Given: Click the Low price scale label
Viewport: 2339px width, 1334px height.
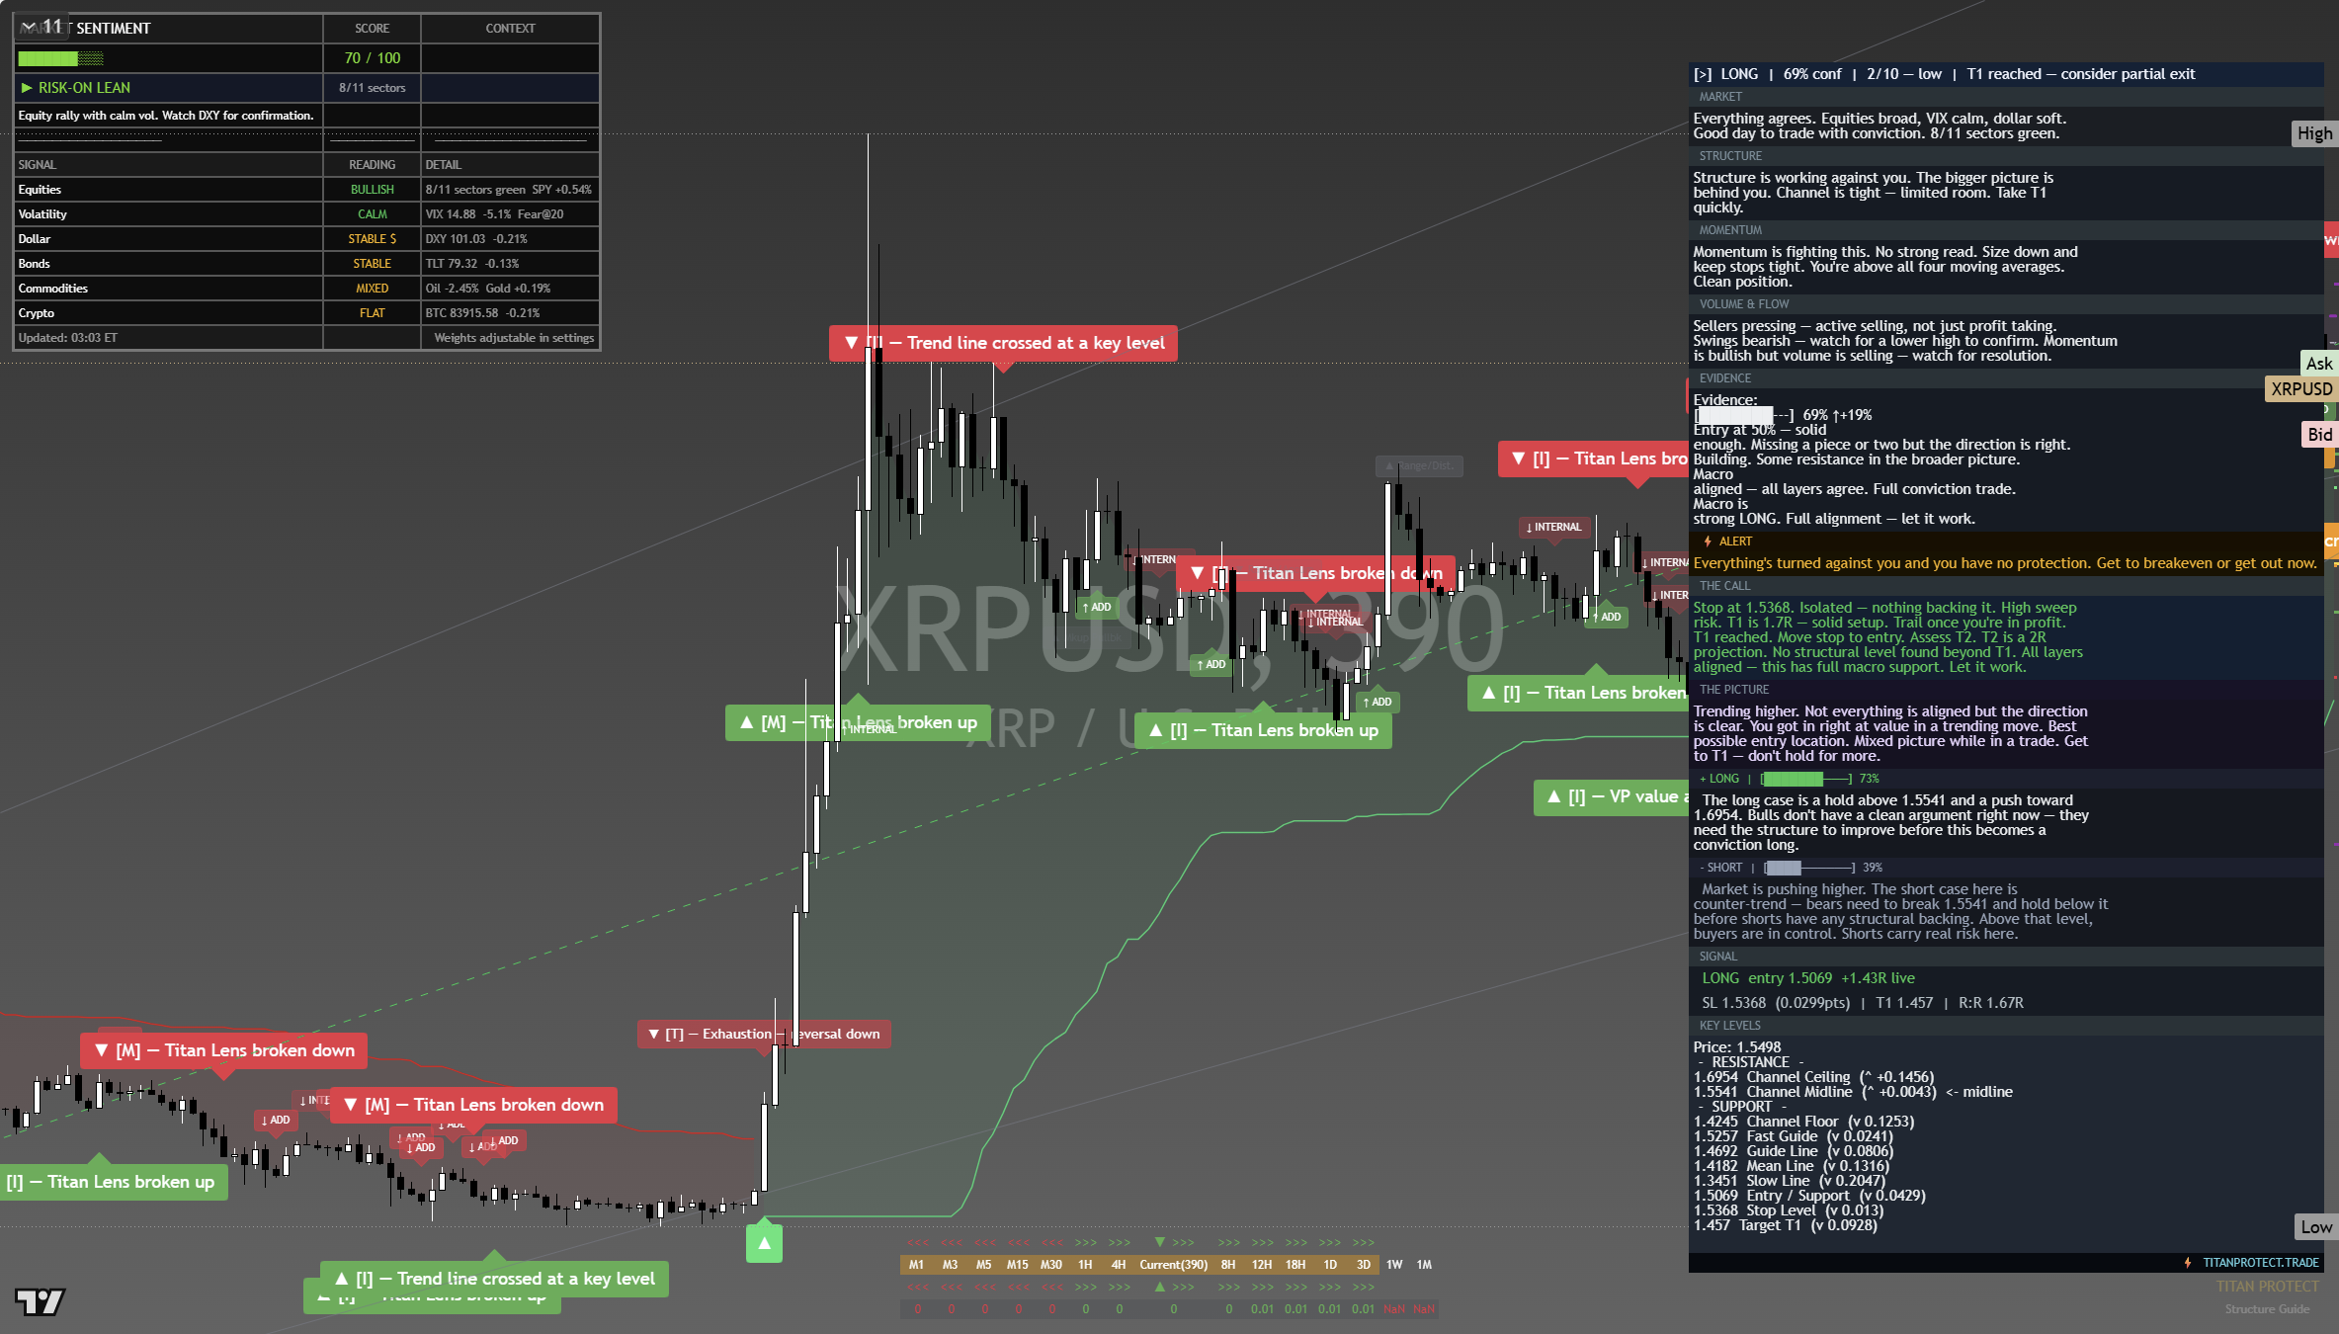Looking at the screenshot, I should pyautogui.click(x=2315, y=1227).
